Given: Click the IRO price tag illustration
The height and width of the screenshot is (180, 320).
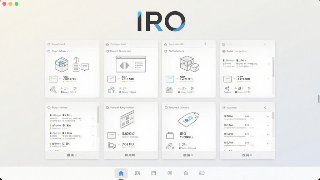Looking at the screenshot, I should (x=188, y=119).
